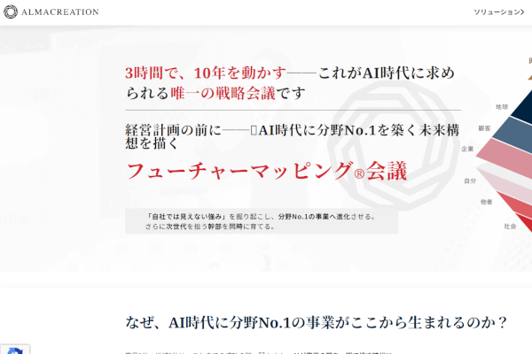Image resolution: width=532 pixels, height=354 pixels.
Task: Click red text 唯一の戦略会議
Action: (223, 93)
